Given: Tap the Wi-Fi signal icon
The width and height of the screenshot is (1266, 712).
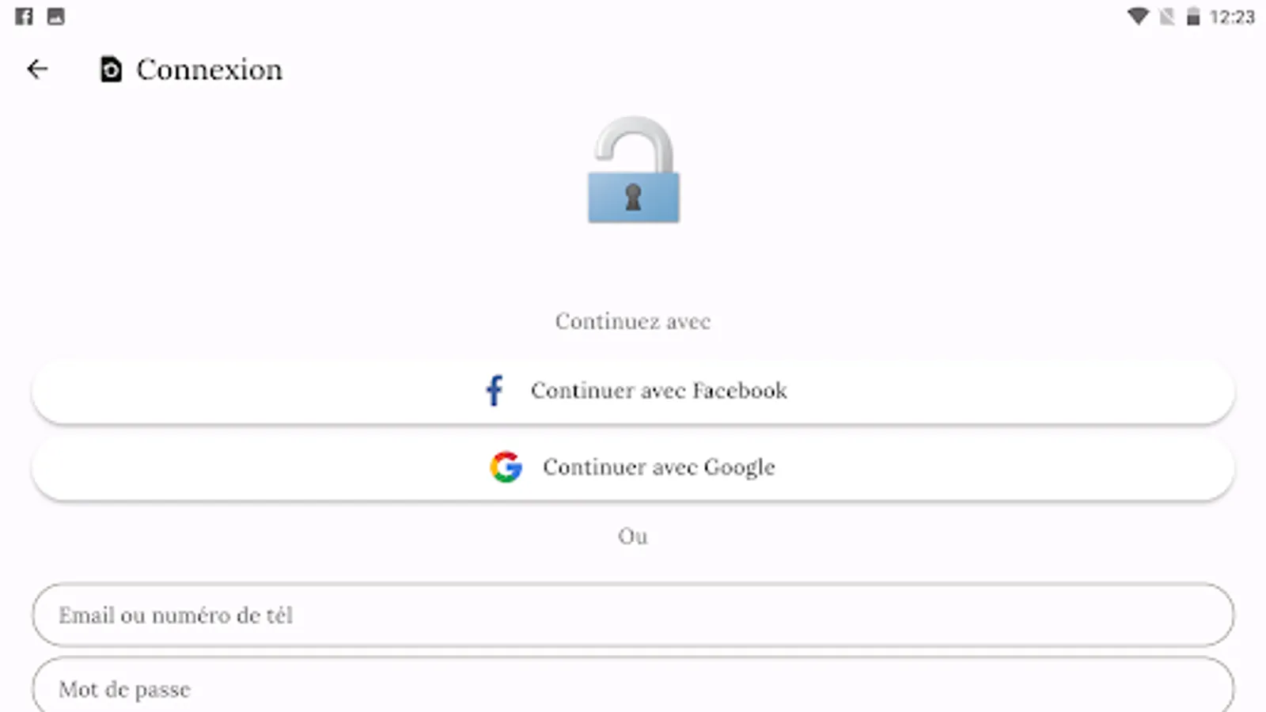Looking at the screenshot, I should coord(1138,17).
